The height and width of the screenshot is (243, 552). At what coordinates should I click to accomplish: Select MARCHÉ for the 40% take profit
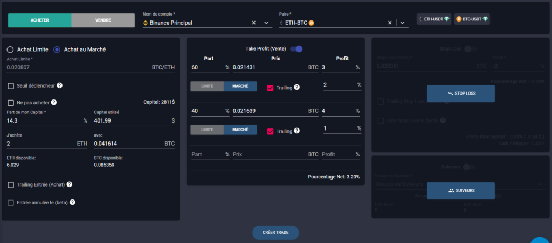pyautogui.click(x=240, y=130)
